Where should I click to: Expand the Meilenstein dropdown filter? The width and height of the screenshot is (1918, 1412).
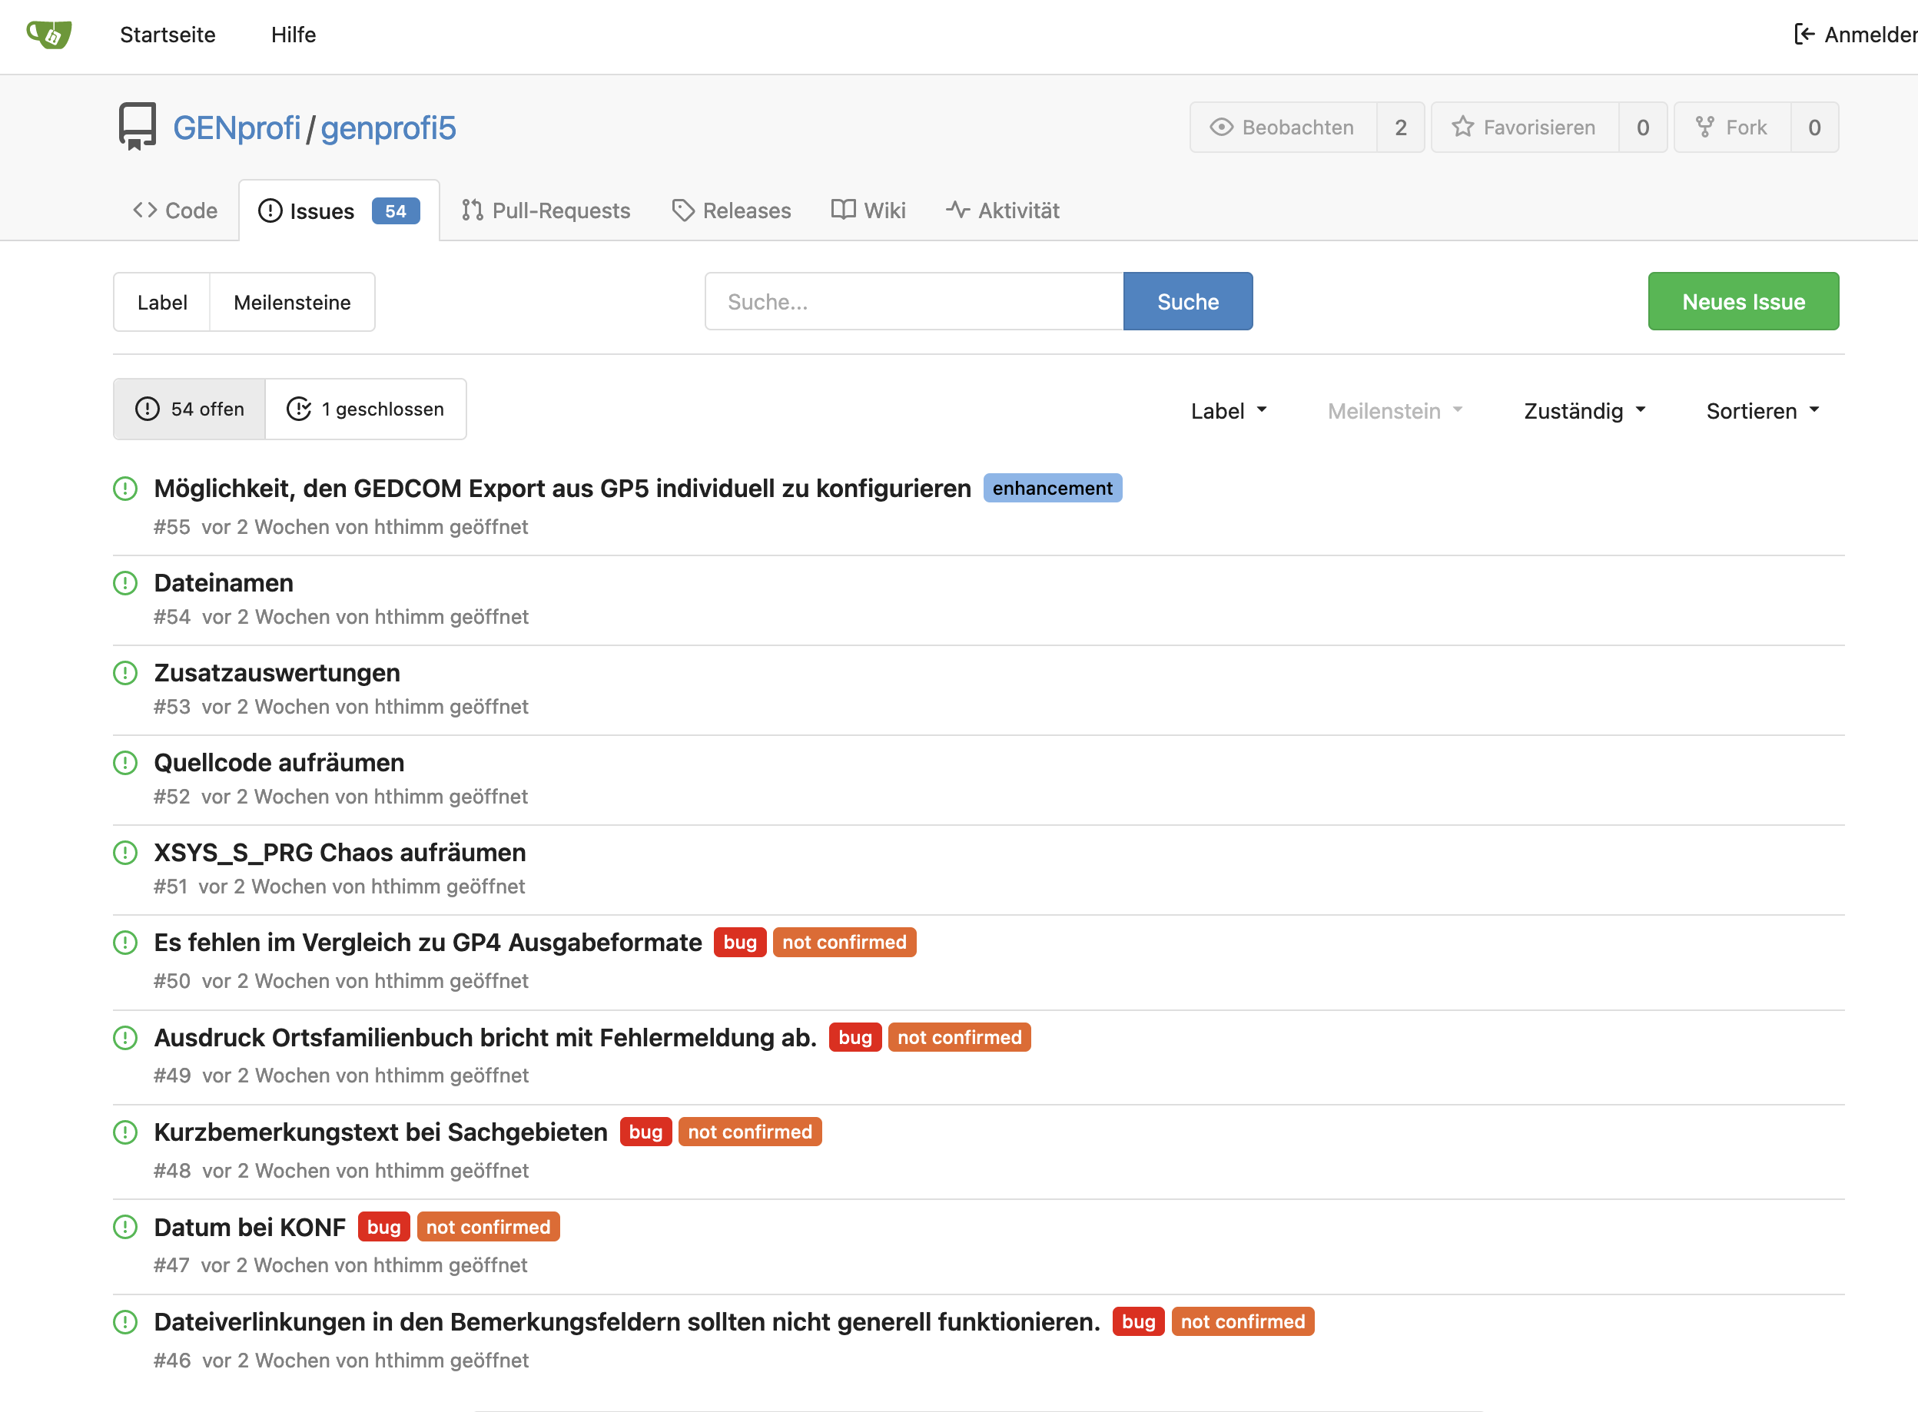(1395, 409)
